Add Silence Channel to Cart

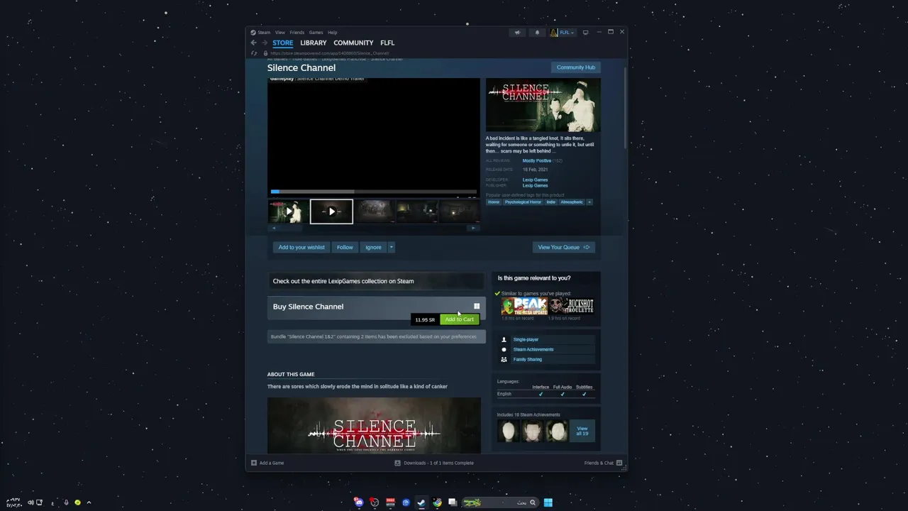tap(460, 319)
